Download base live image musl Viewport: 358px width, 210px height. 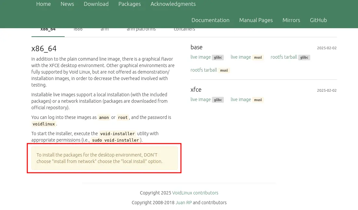[x=247, y=57]
